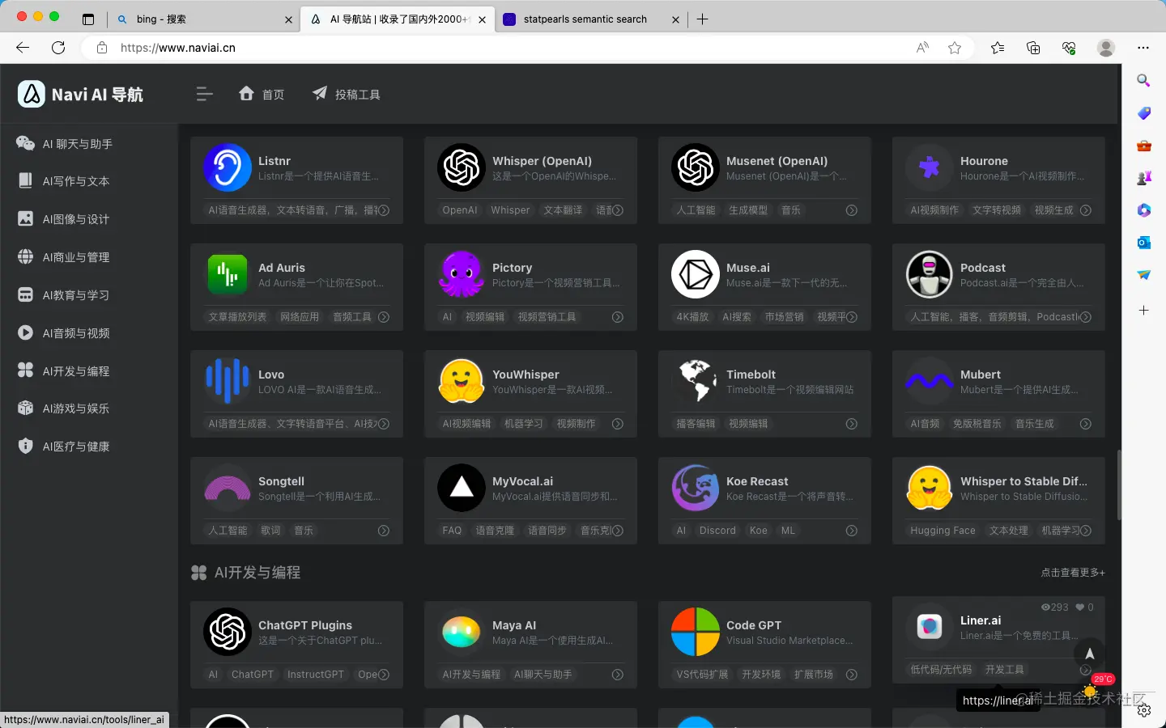Image resolution: width=1166 pixels, height=728 pixels.
Task: Click the Navi AI logo
Action: pos(80,95)
